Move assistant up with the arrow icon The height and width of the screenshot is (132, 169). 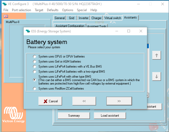[157, 55]
